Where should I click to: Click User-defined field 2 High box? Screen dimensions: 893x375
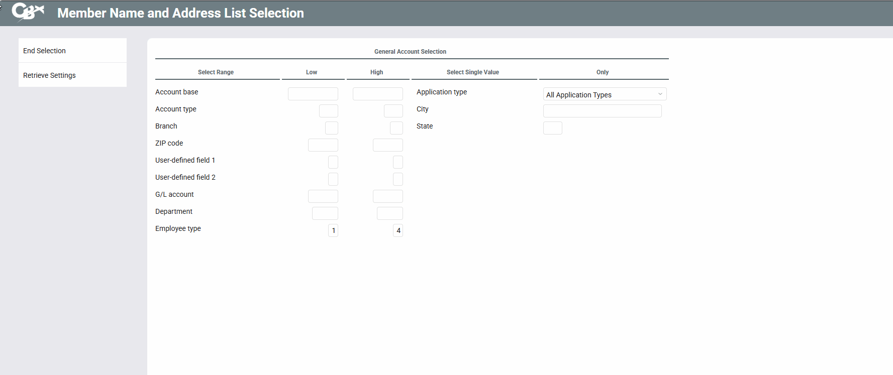tap(398, 179)
